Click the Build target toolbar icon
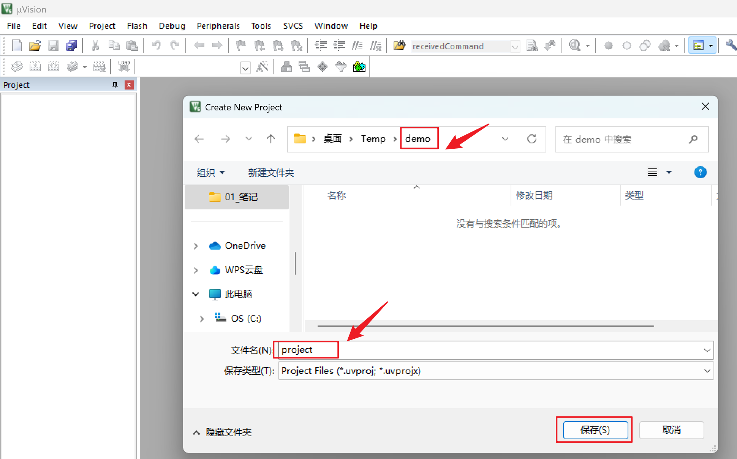Viewport: 737px width, 459px height. click(x=35, y=67)
